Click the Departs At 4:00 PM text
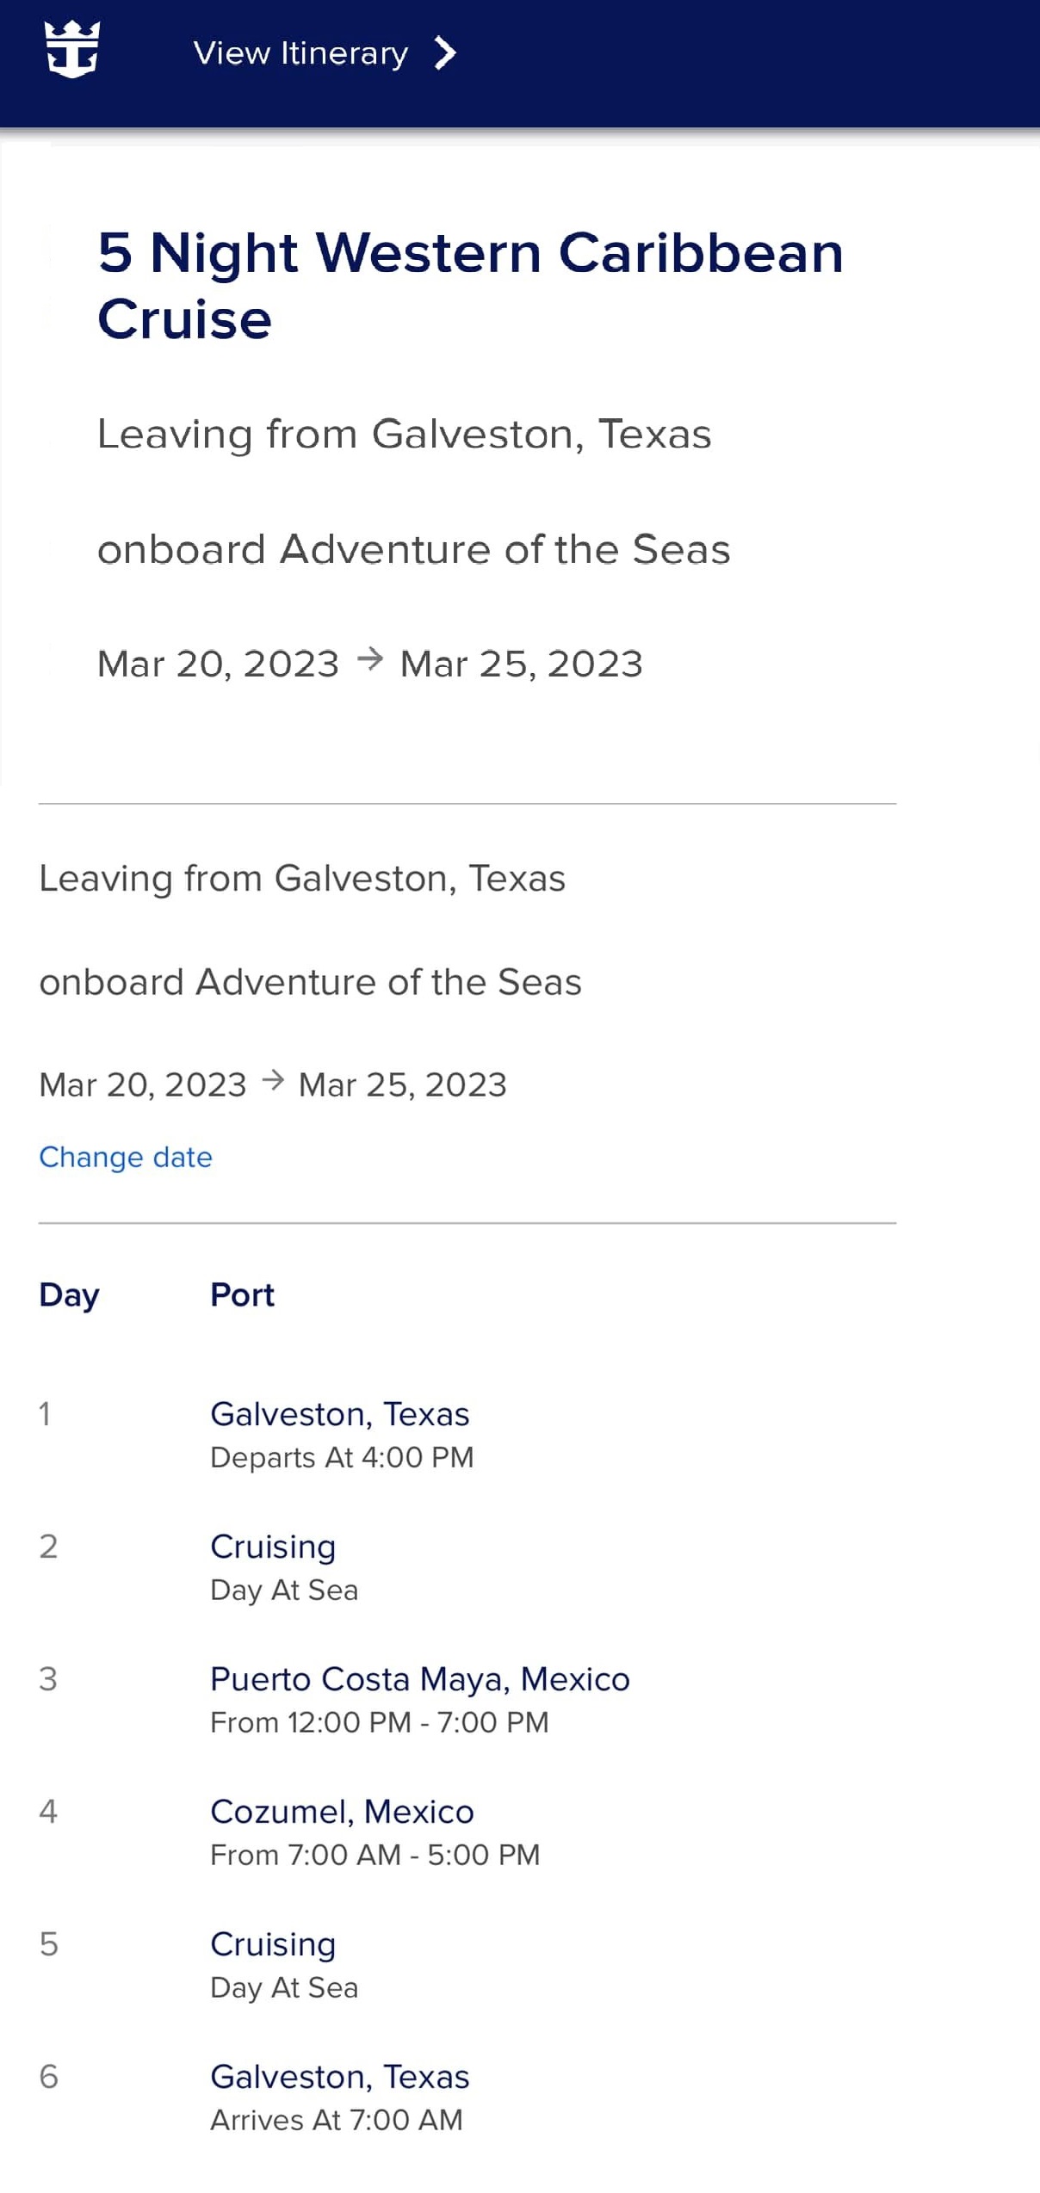 (x=342, y=1457)
